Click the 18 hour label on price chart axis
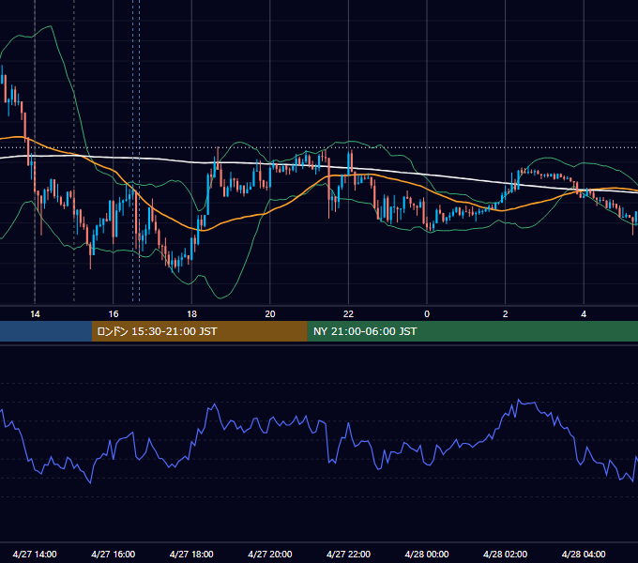 (x=191, y=314)
